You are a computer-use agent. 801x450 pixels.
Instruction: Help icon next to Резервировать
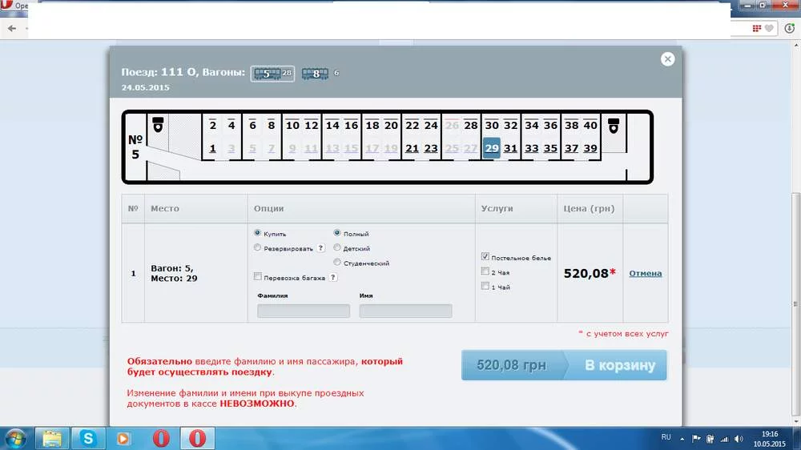[320, 248]
